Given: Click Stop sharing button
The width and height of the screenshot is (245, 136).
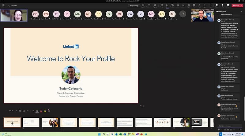Looking at the screenshot, I should 134,6.
